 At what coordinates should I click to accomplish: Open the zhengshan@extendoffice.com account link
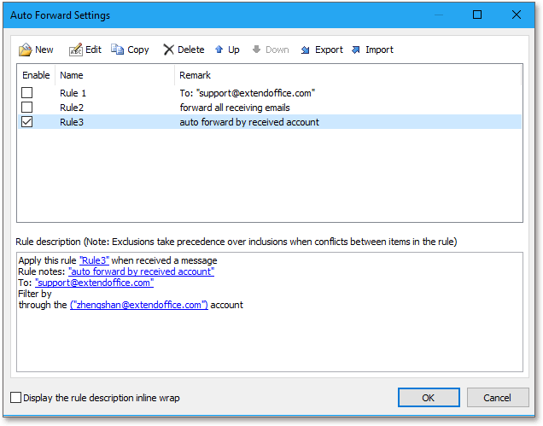[x=139, y=305]
